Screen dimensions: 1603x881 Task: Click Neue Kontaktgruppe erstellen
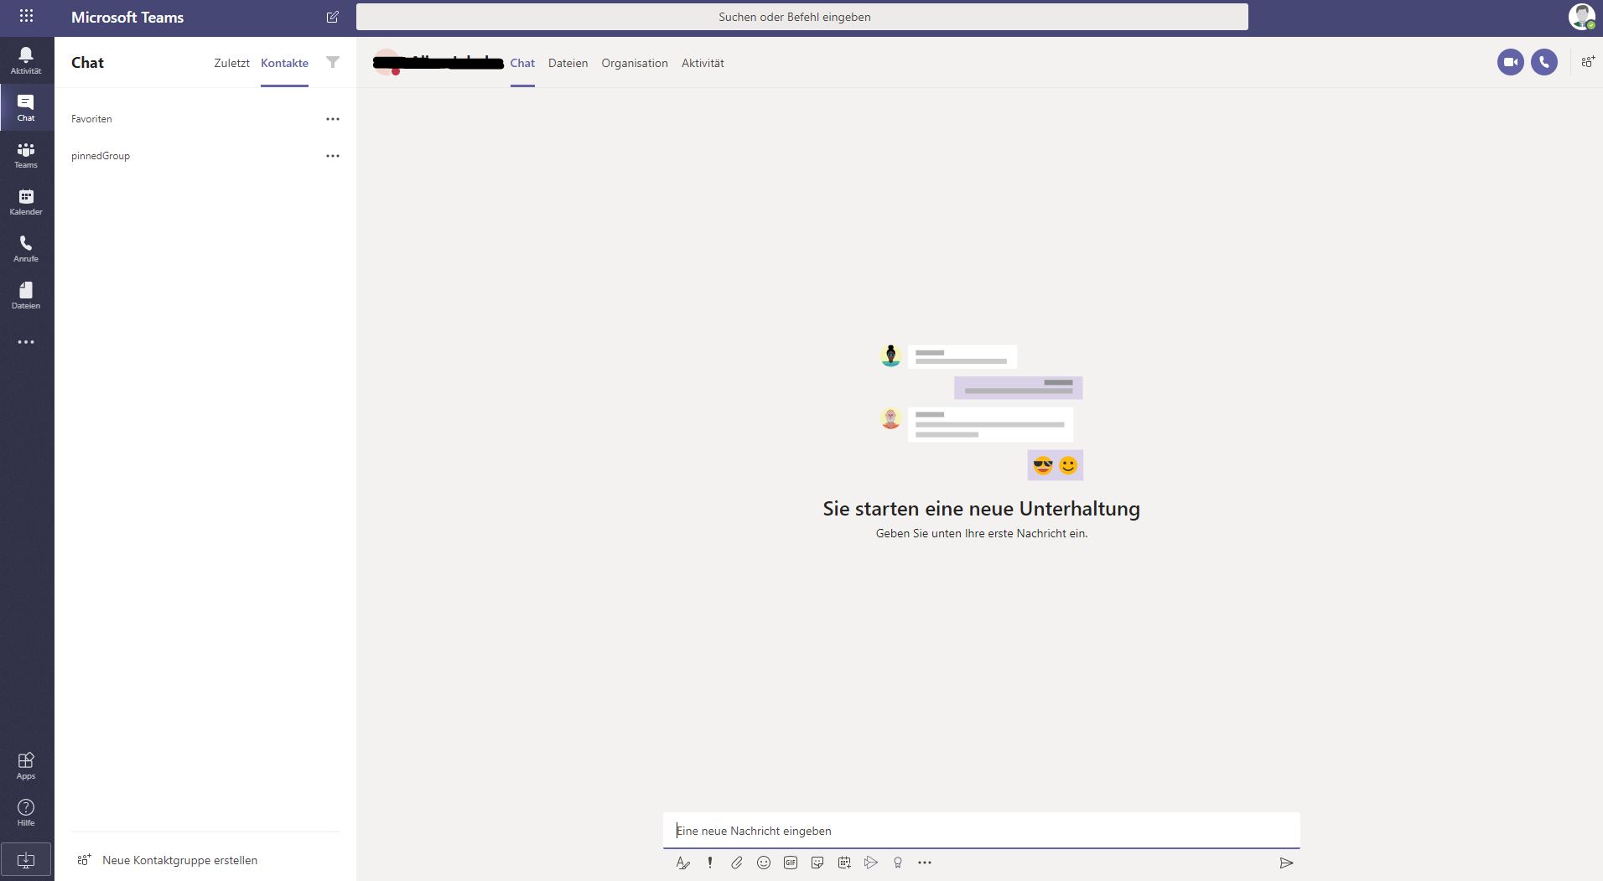179,860
